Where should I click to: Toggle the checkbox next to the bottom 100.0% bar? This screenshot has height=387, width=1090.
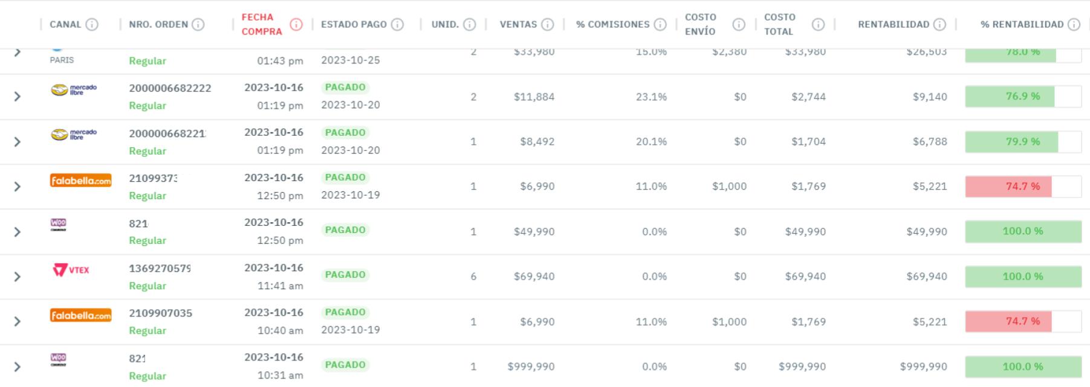(x=1071, y=366)
